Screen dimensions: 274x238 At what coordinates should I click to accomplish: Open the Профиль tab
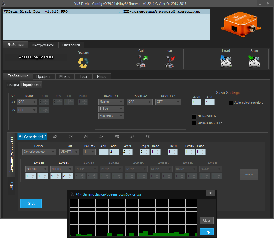click(44, 77)
